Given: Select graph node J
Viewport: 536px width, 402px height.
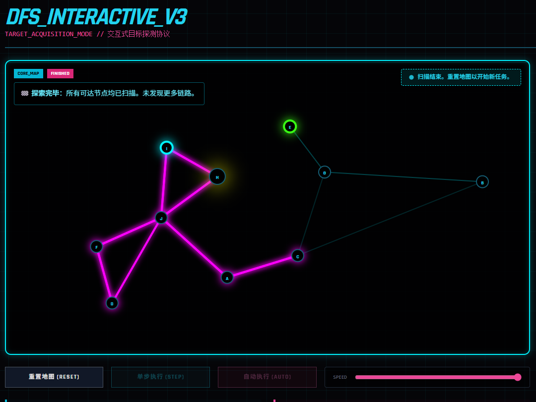Looking at the screenshot, I should 161,218.
